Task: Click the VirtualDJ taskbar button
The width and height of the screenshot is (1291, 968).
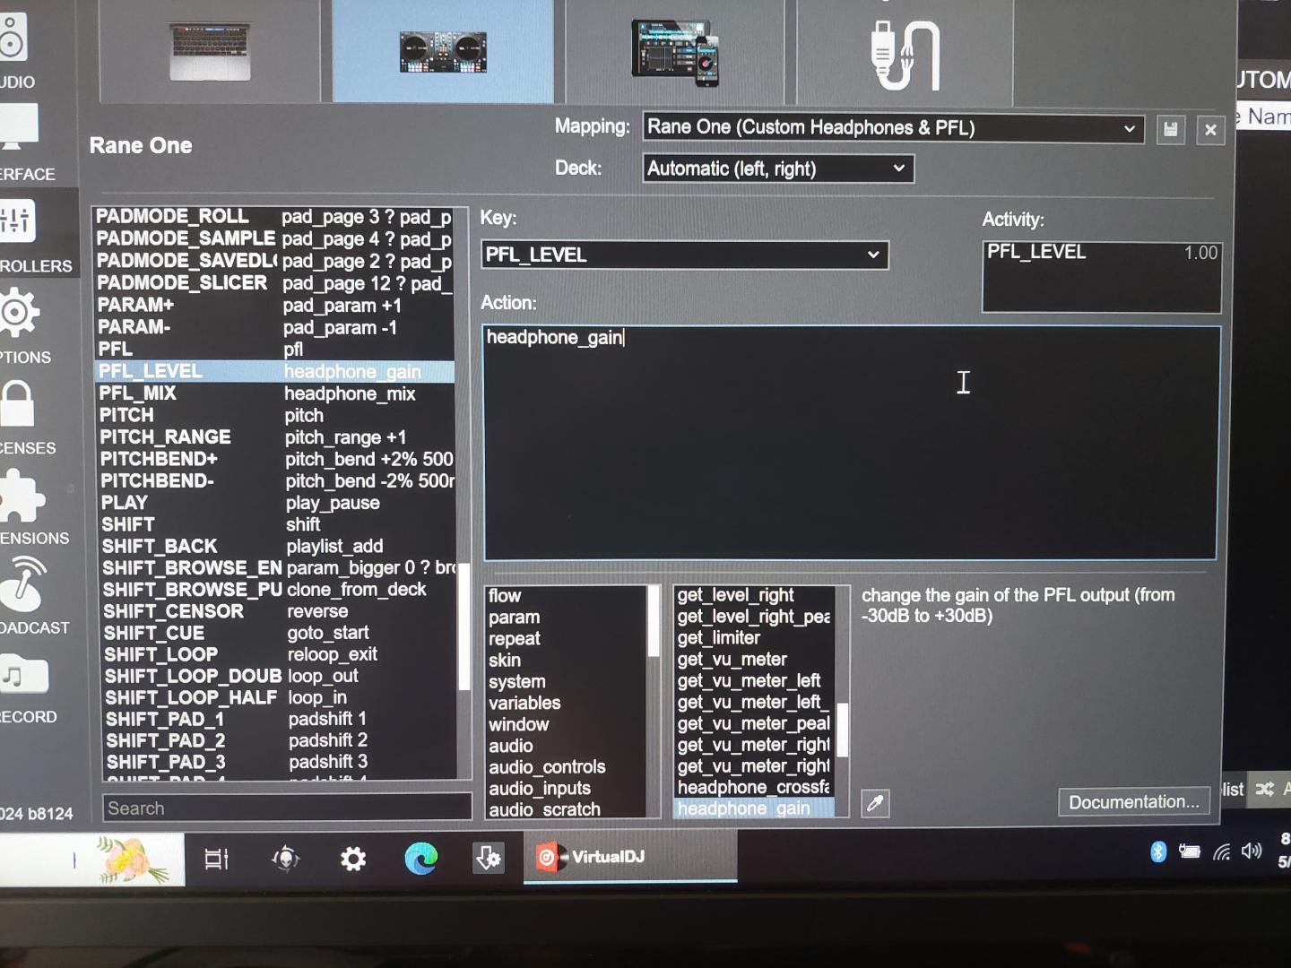Action: point(630,857)
